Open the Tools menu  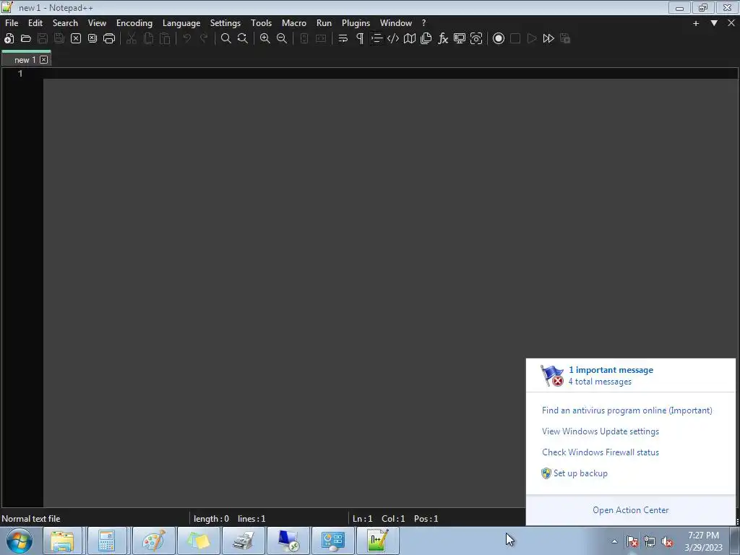click(x=261, y=23)
